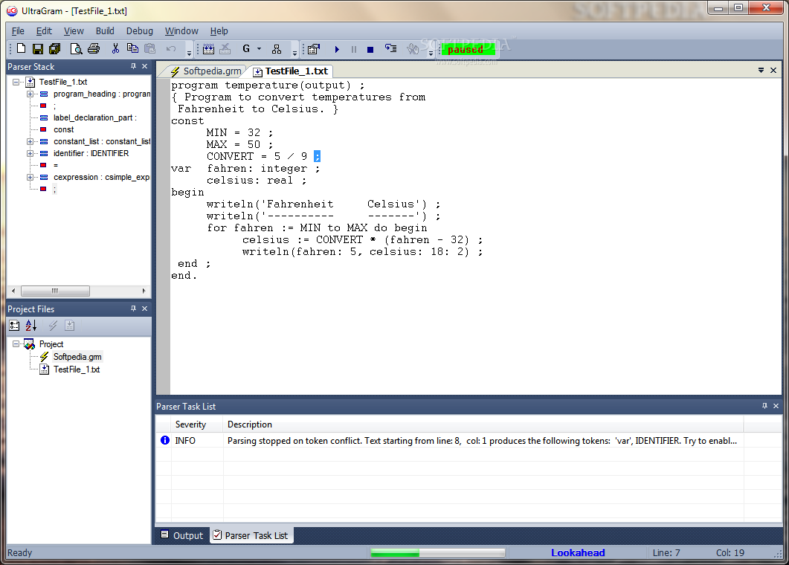789x565 pixels.
Task: Open the View menu
Action: coord(74,30)
